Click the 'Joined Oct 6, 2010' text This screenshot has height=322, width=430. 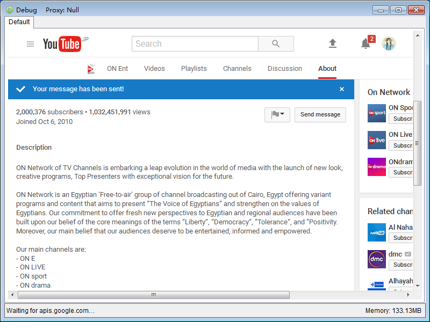45,122
